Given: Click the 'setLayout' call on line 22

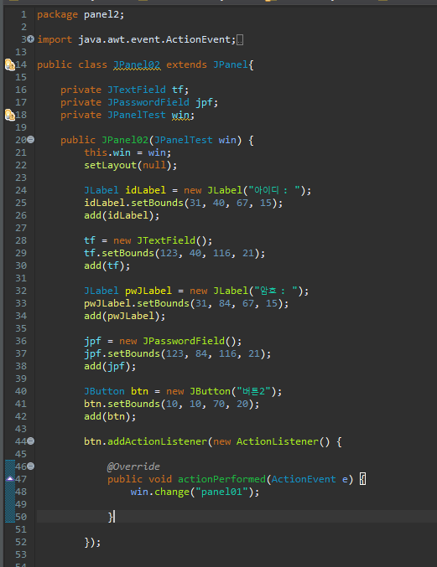Looking at the screenshot, I should (110, 165).
